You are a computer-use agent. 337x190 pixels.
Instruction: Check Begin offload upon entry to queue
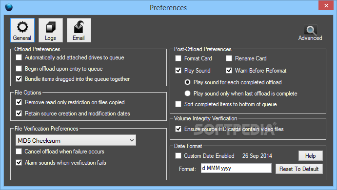coord(19,69)
